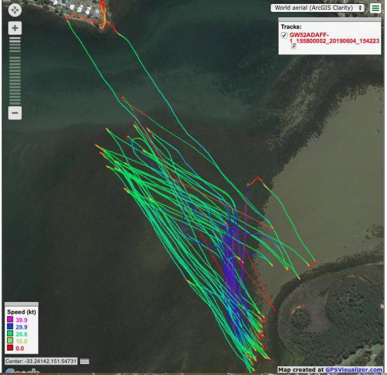Click the zoom-to-track arrow icon under track name
This screenshot has width=387, height=375.
(x=294, y=47)
